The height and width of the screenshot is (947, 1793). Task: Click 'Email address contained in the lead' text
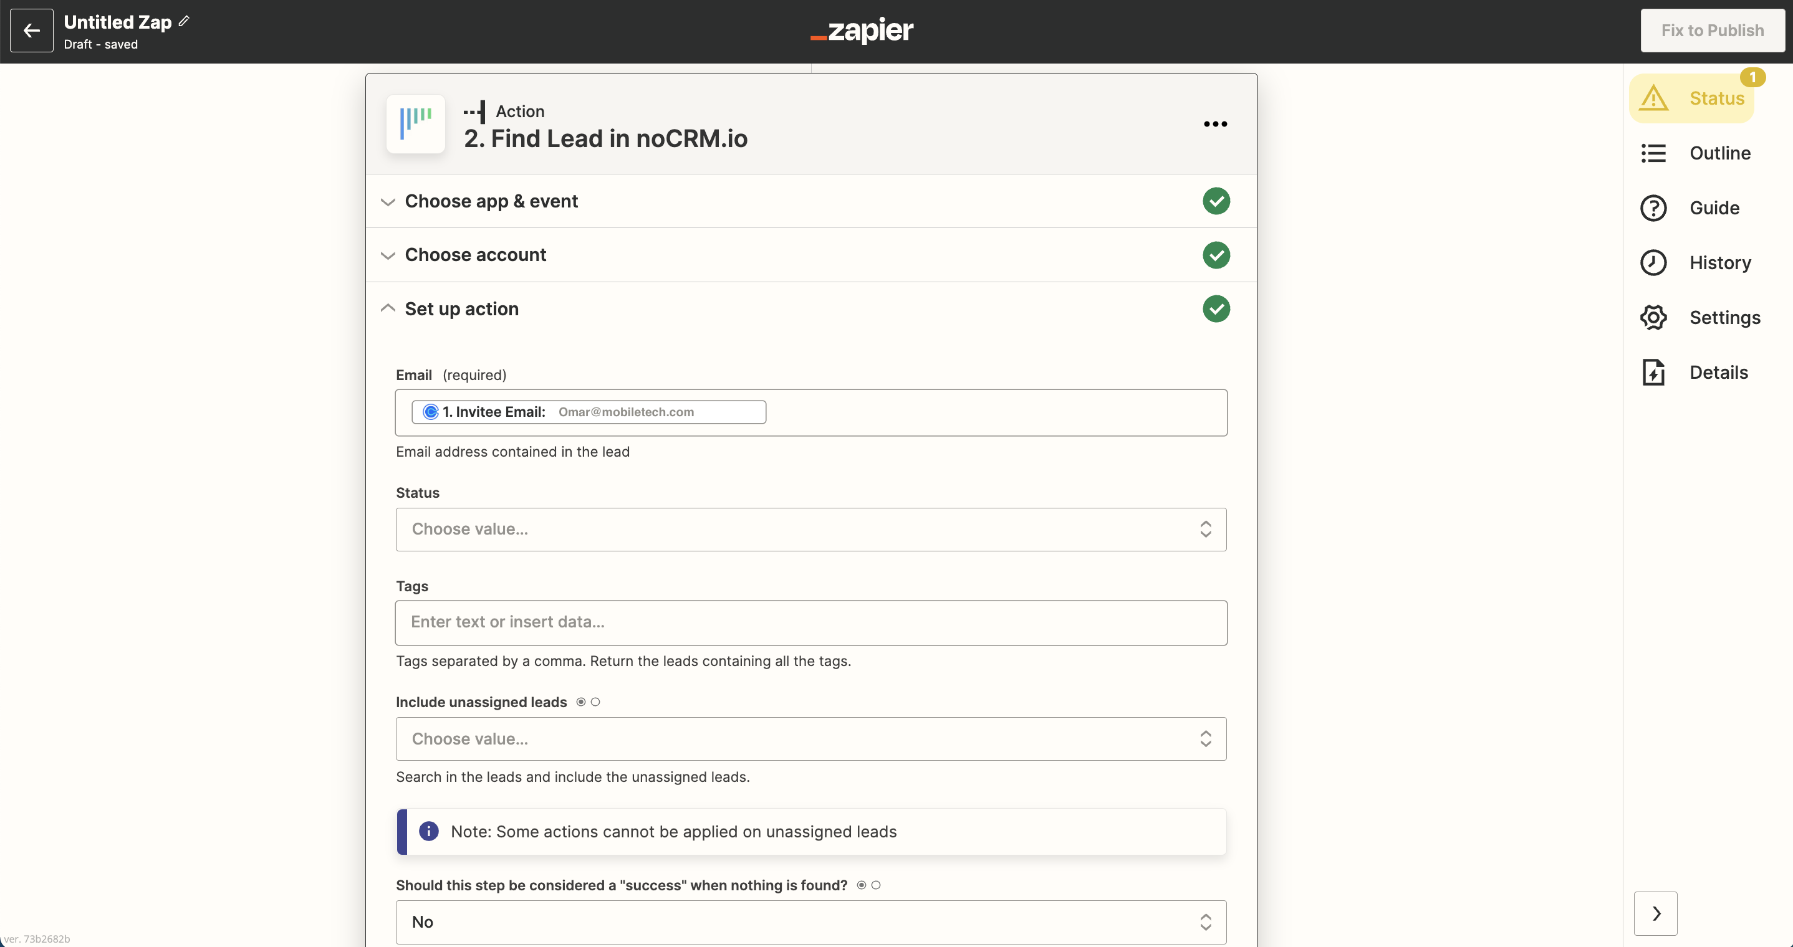[512, 452]
